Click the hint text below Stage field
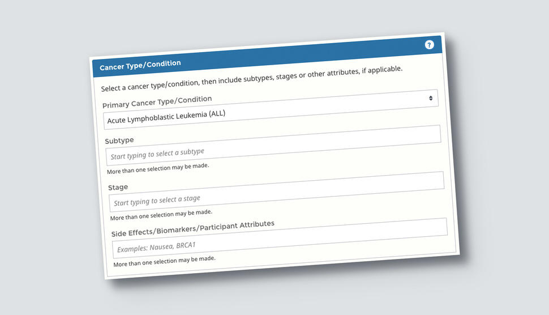Image resolution: width=549 pixels, height=315 pixels. [x=161, y=214]
